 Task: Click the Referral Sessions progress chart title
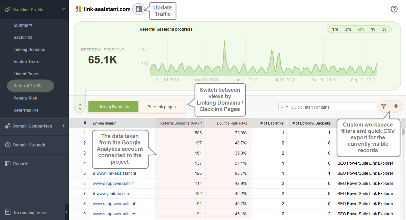click(x=166, y=29)
